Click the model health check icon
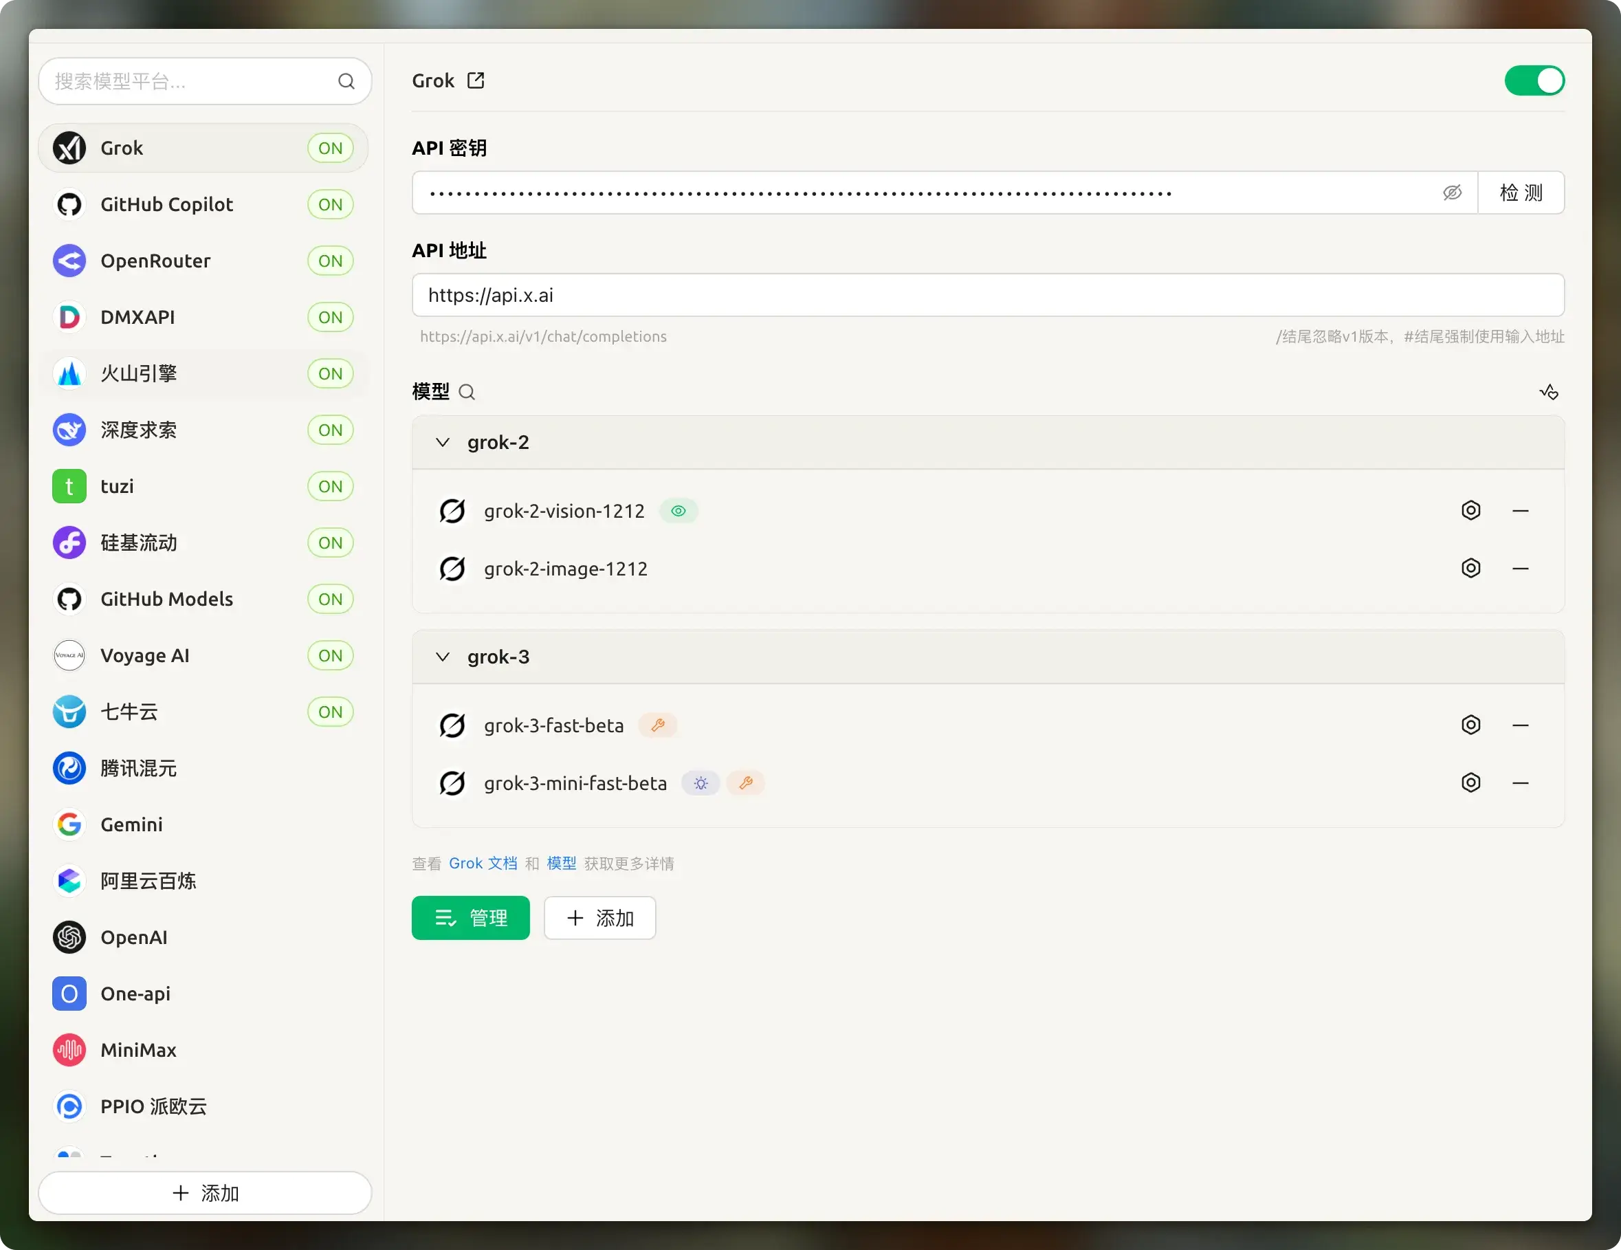1621x1250 pixels. tap(1548, 392)
